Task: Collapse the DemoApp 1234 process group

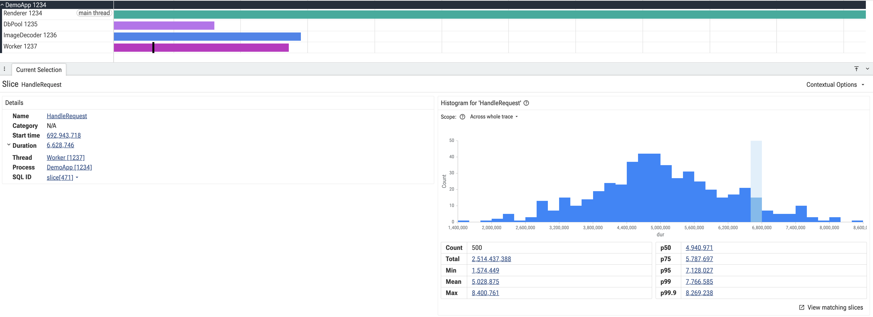Action: (2, 5)
